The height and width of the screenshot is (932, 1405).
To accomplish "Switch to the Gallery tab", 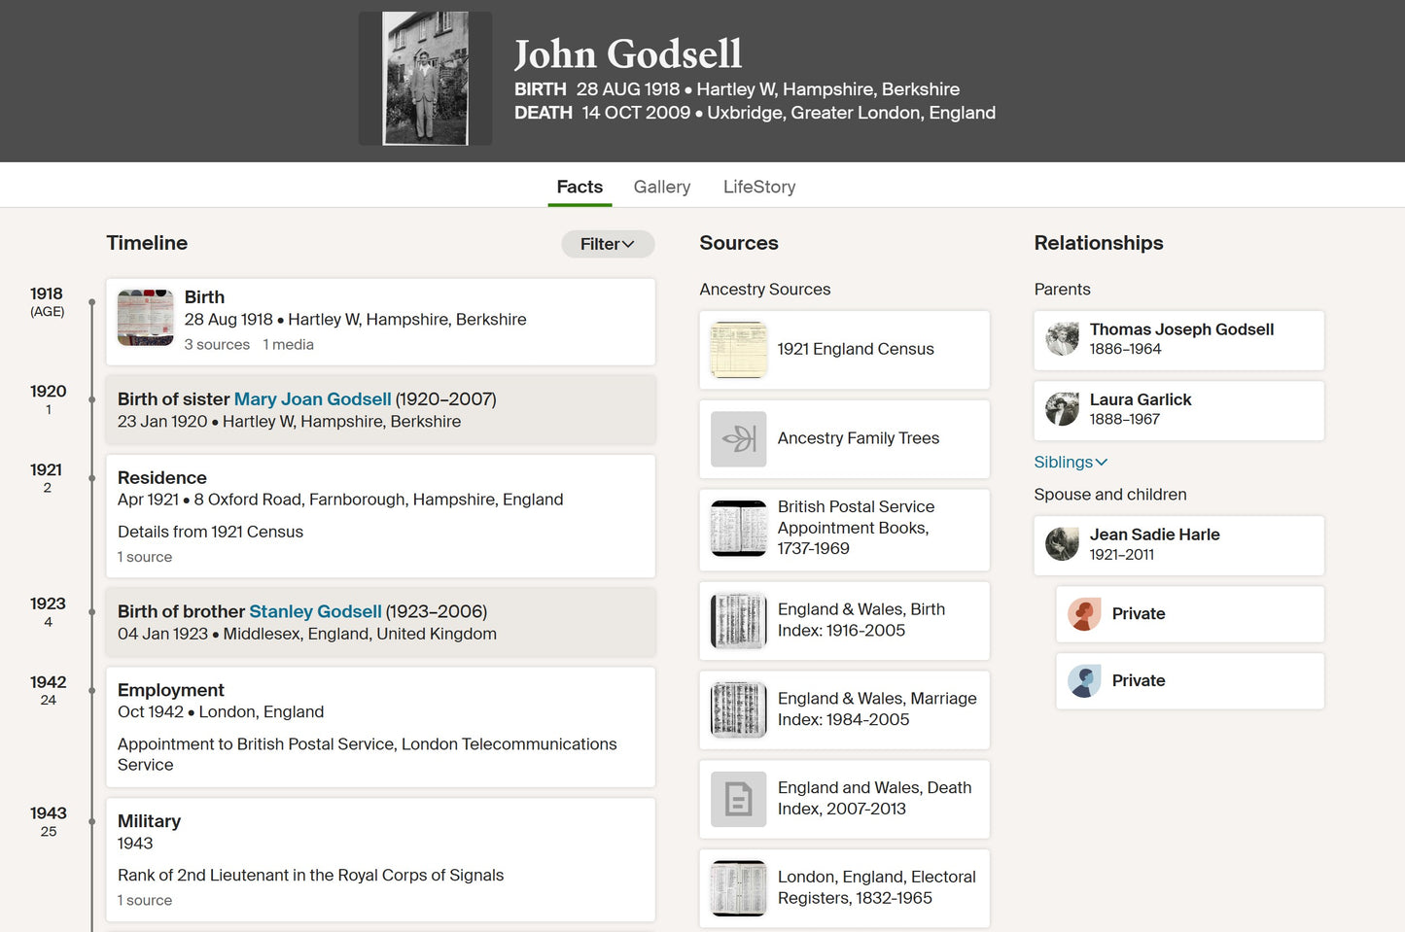I will click(x=662, y=187).
